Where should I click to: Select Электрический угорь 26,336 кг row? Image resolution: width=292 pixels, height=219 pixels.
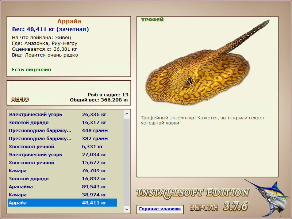[x=62, y=114]
